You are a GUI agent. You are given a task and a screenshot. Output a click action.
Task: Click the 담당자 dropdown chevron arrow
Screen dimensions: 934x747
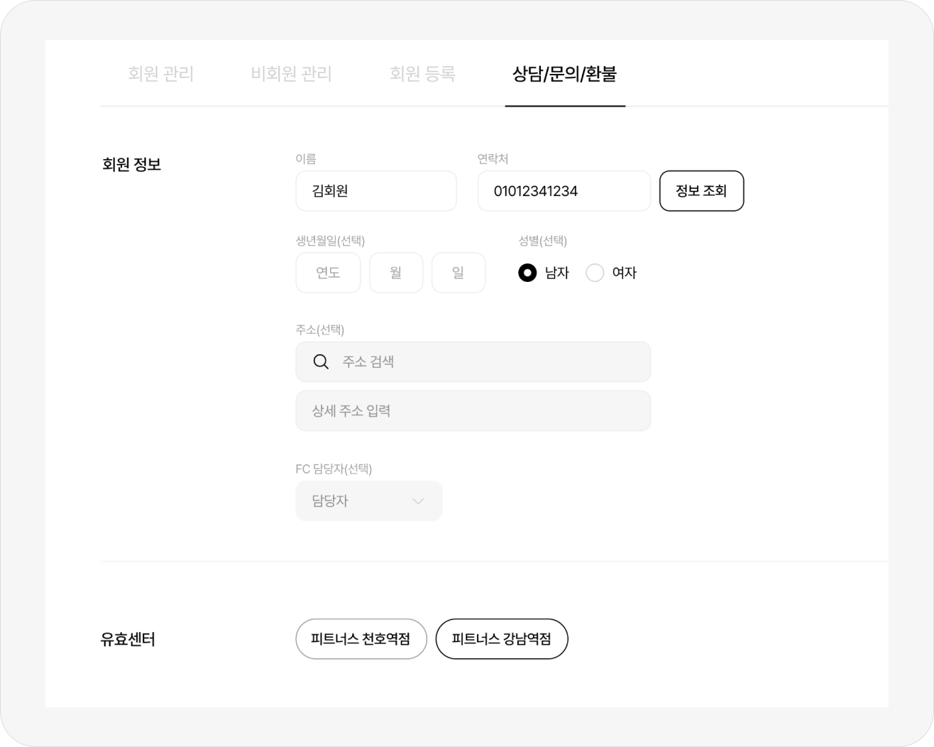(418, 501)
